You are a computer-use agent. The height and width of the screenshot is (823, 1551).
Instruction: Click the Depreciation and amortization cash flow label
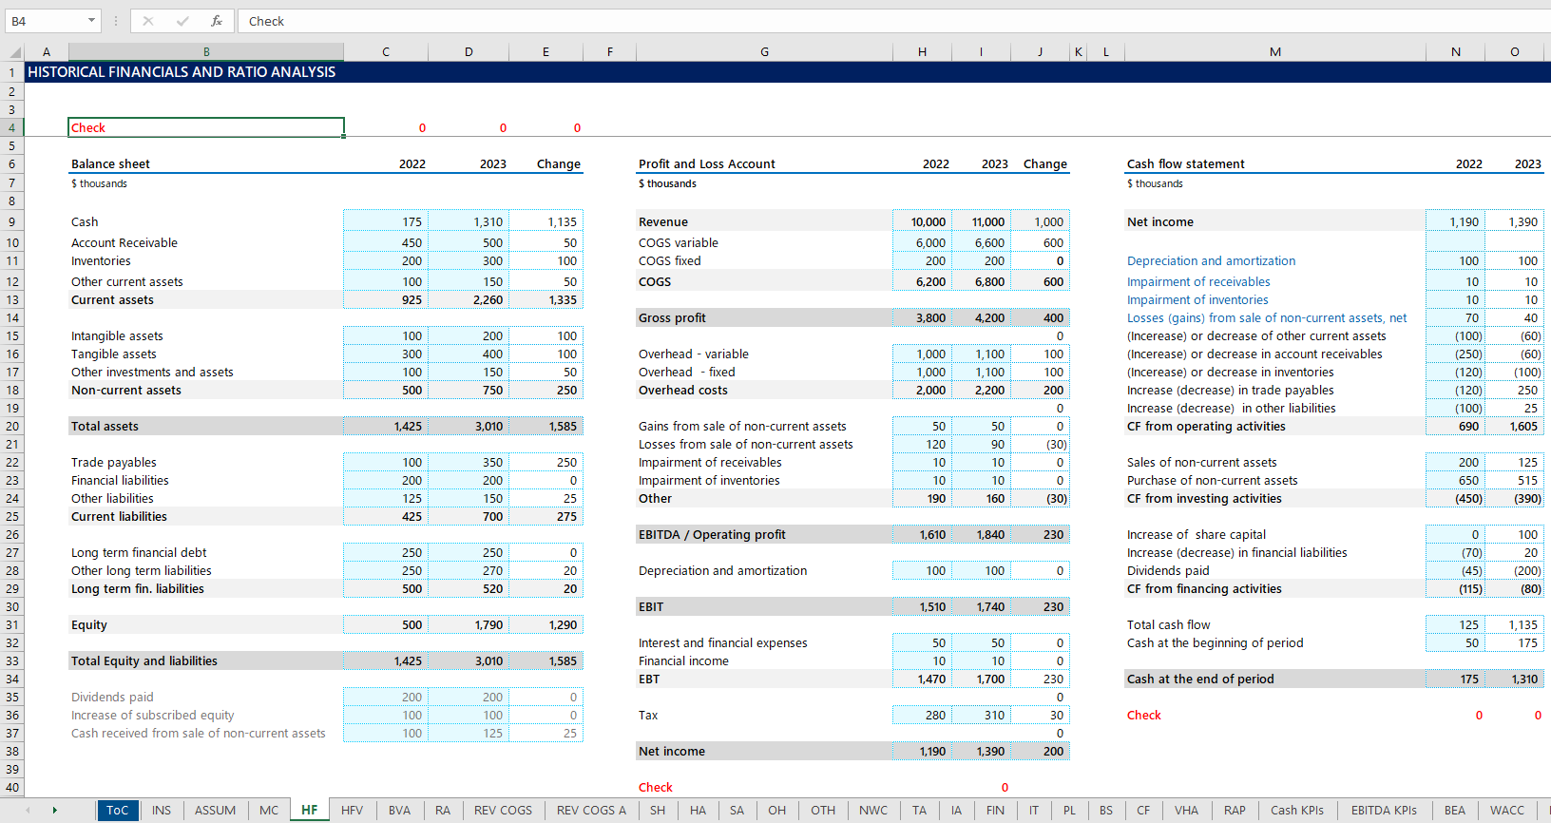point(1211,261)
